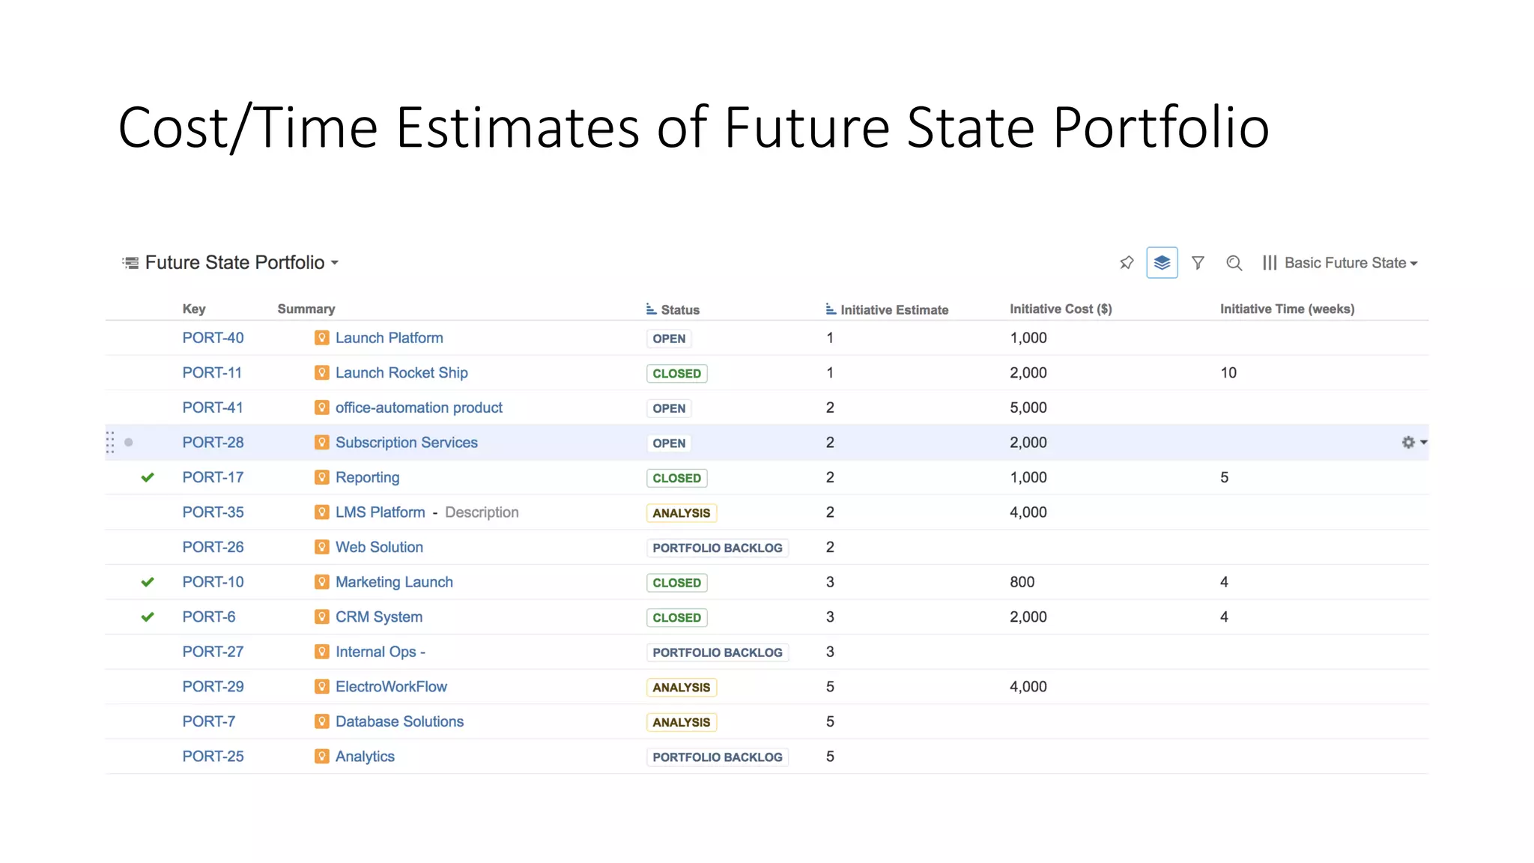Open issue key PORT-28
This screenshot has width=1534, height=863.
[213, 443]
